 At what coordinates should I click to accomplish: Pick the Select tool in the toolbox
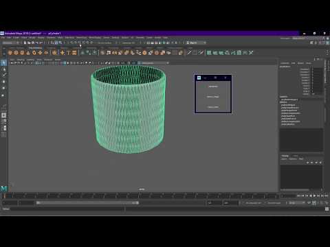(x=3, y=62)
